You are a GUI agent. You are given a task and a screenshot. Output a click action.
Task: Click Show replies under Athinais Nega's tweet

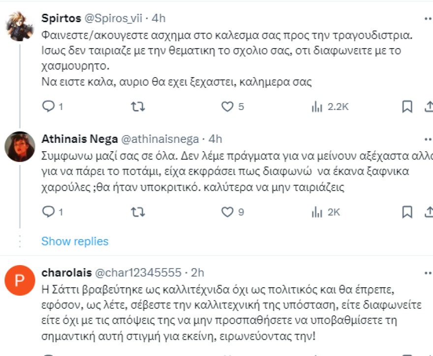(x=74, y=241)
